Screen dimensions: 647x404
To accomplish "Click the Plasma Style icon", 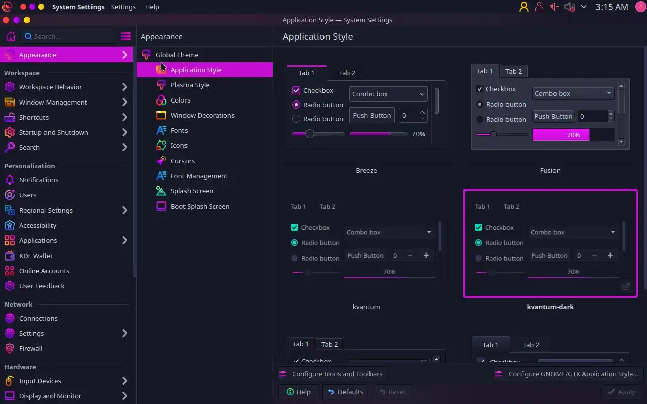I will tap(161, 85).
